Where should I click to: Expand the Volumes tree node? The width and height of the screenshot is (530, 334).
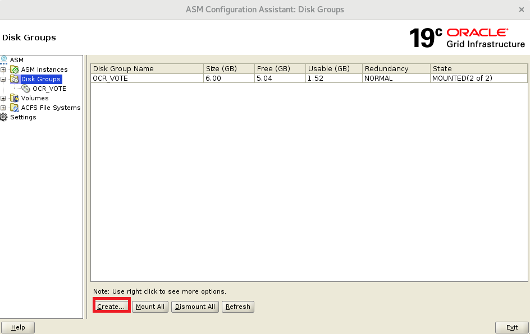tap(3, 98)
